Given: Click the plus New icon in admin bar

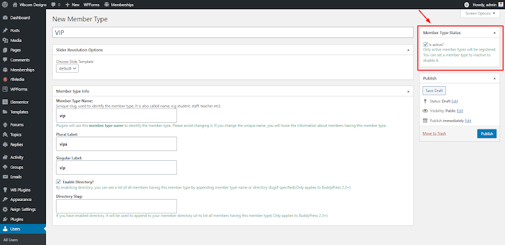Looking at the screenshot, I should [67, 5].
